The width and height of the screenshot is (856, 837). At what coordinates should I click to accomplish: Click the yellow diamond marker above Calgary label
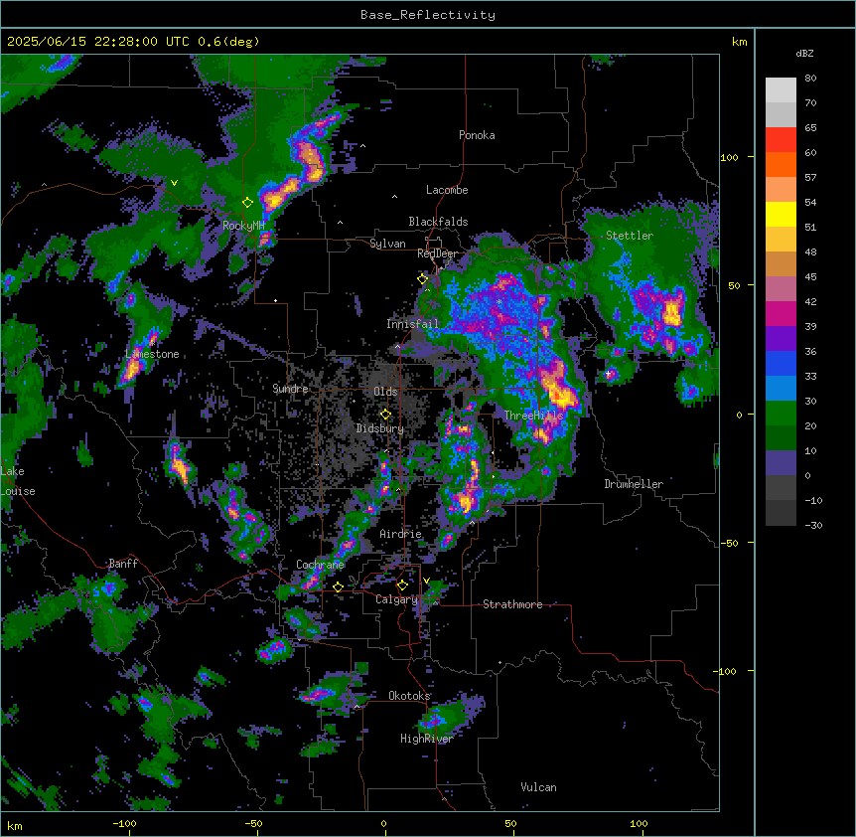coord(402,586)
